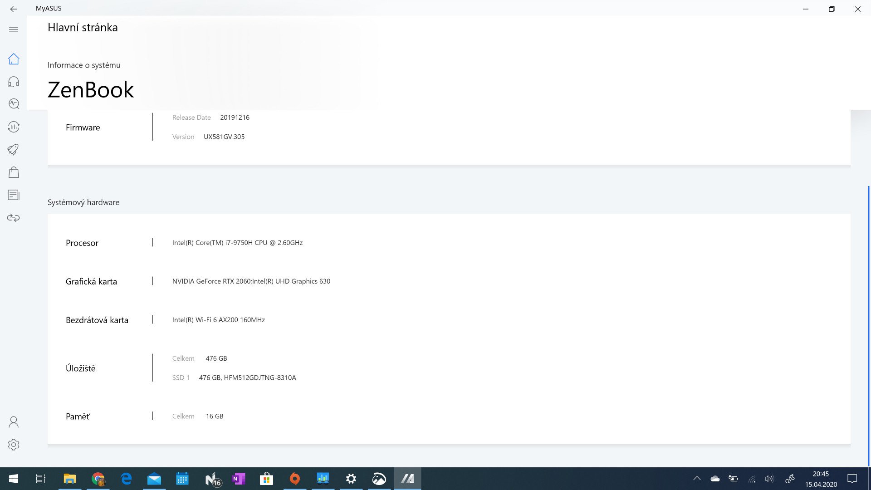Launch Microsoft Edge from taskbar
871x490 pixels.
click(126, 479)
